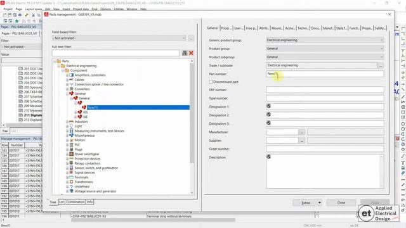Switch to the Mounting data tab
This screenshot has height=228, width=406.
pos(277,28)
